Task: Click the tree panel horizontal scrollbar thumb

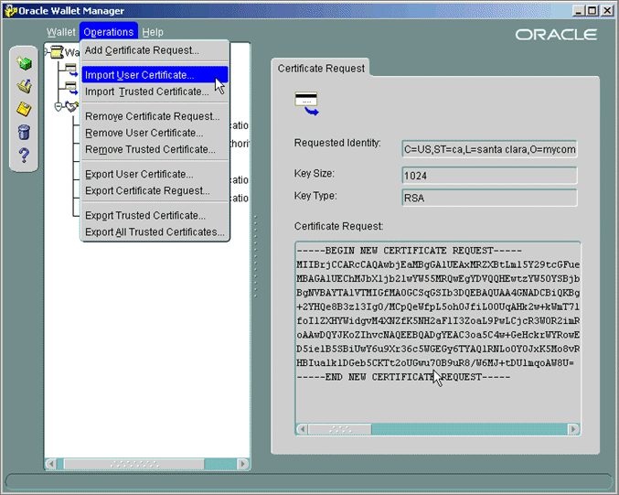Action: 134,464
